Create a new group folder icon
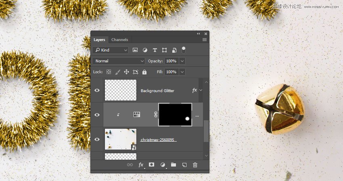Image resolution: width=343 pixels, height=181 pixels. click(174, 165)
